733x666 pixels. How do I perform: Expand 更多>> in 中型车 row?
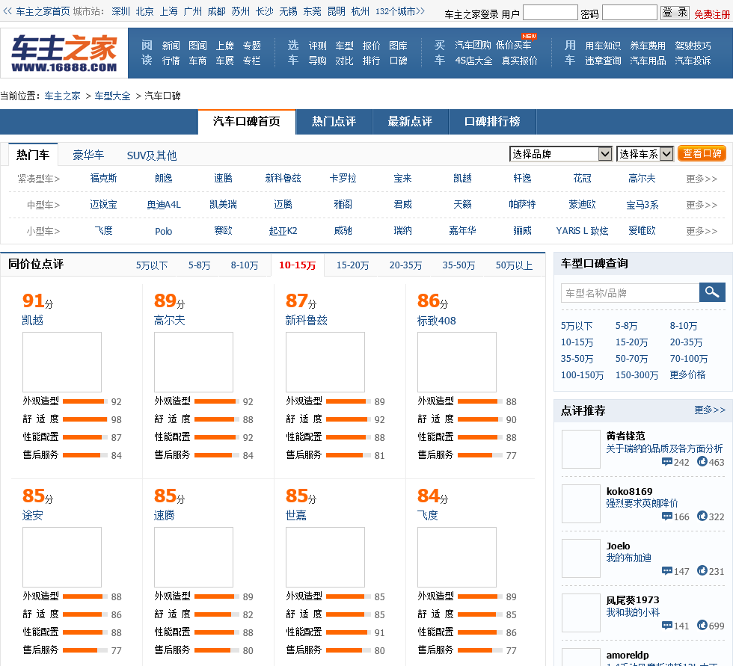(x=702, y=205)
